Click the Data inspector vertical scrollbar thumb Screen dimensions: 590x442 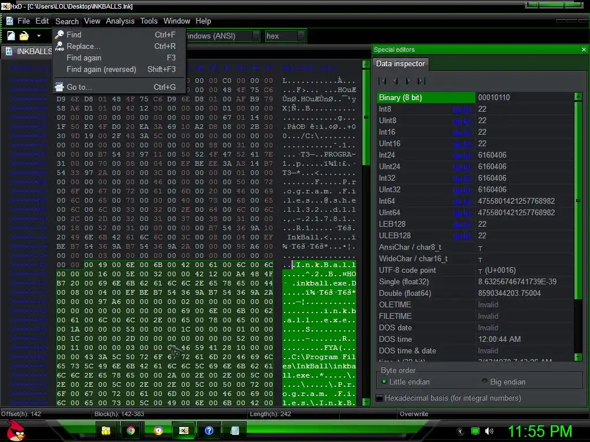coord(578,200)
